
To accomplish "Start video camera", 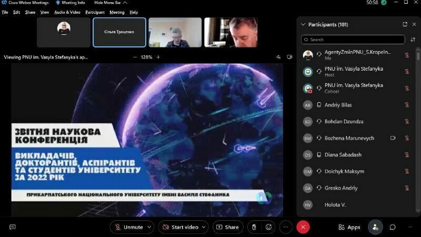I will tap(181, 227).
